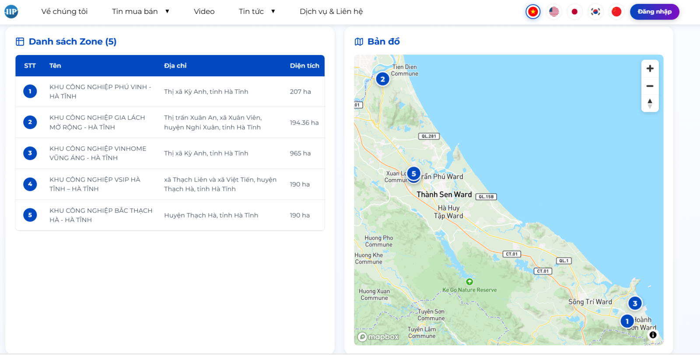Pick the South Korean flag icon
The width and height of the screenshot is (700, 355).
click(x=595, y=12)
